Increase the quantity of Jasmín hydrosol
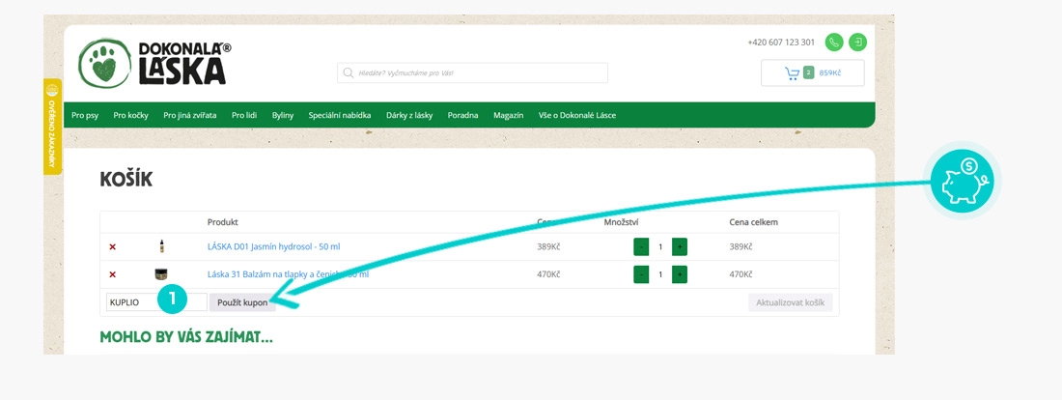The width and height of the screenshot is (1062, 400). [x=680, y=246]
